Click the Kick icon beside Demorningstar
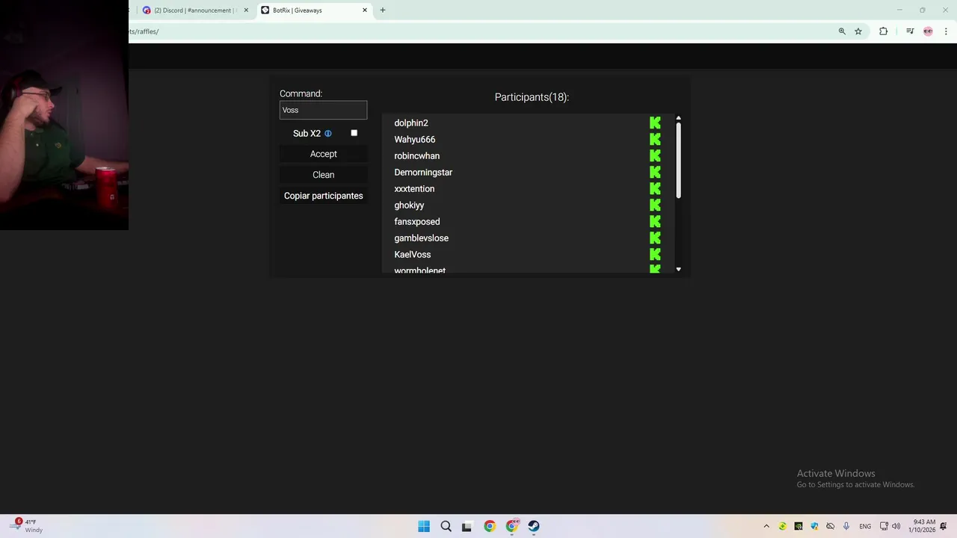 [x=655, y=172]
